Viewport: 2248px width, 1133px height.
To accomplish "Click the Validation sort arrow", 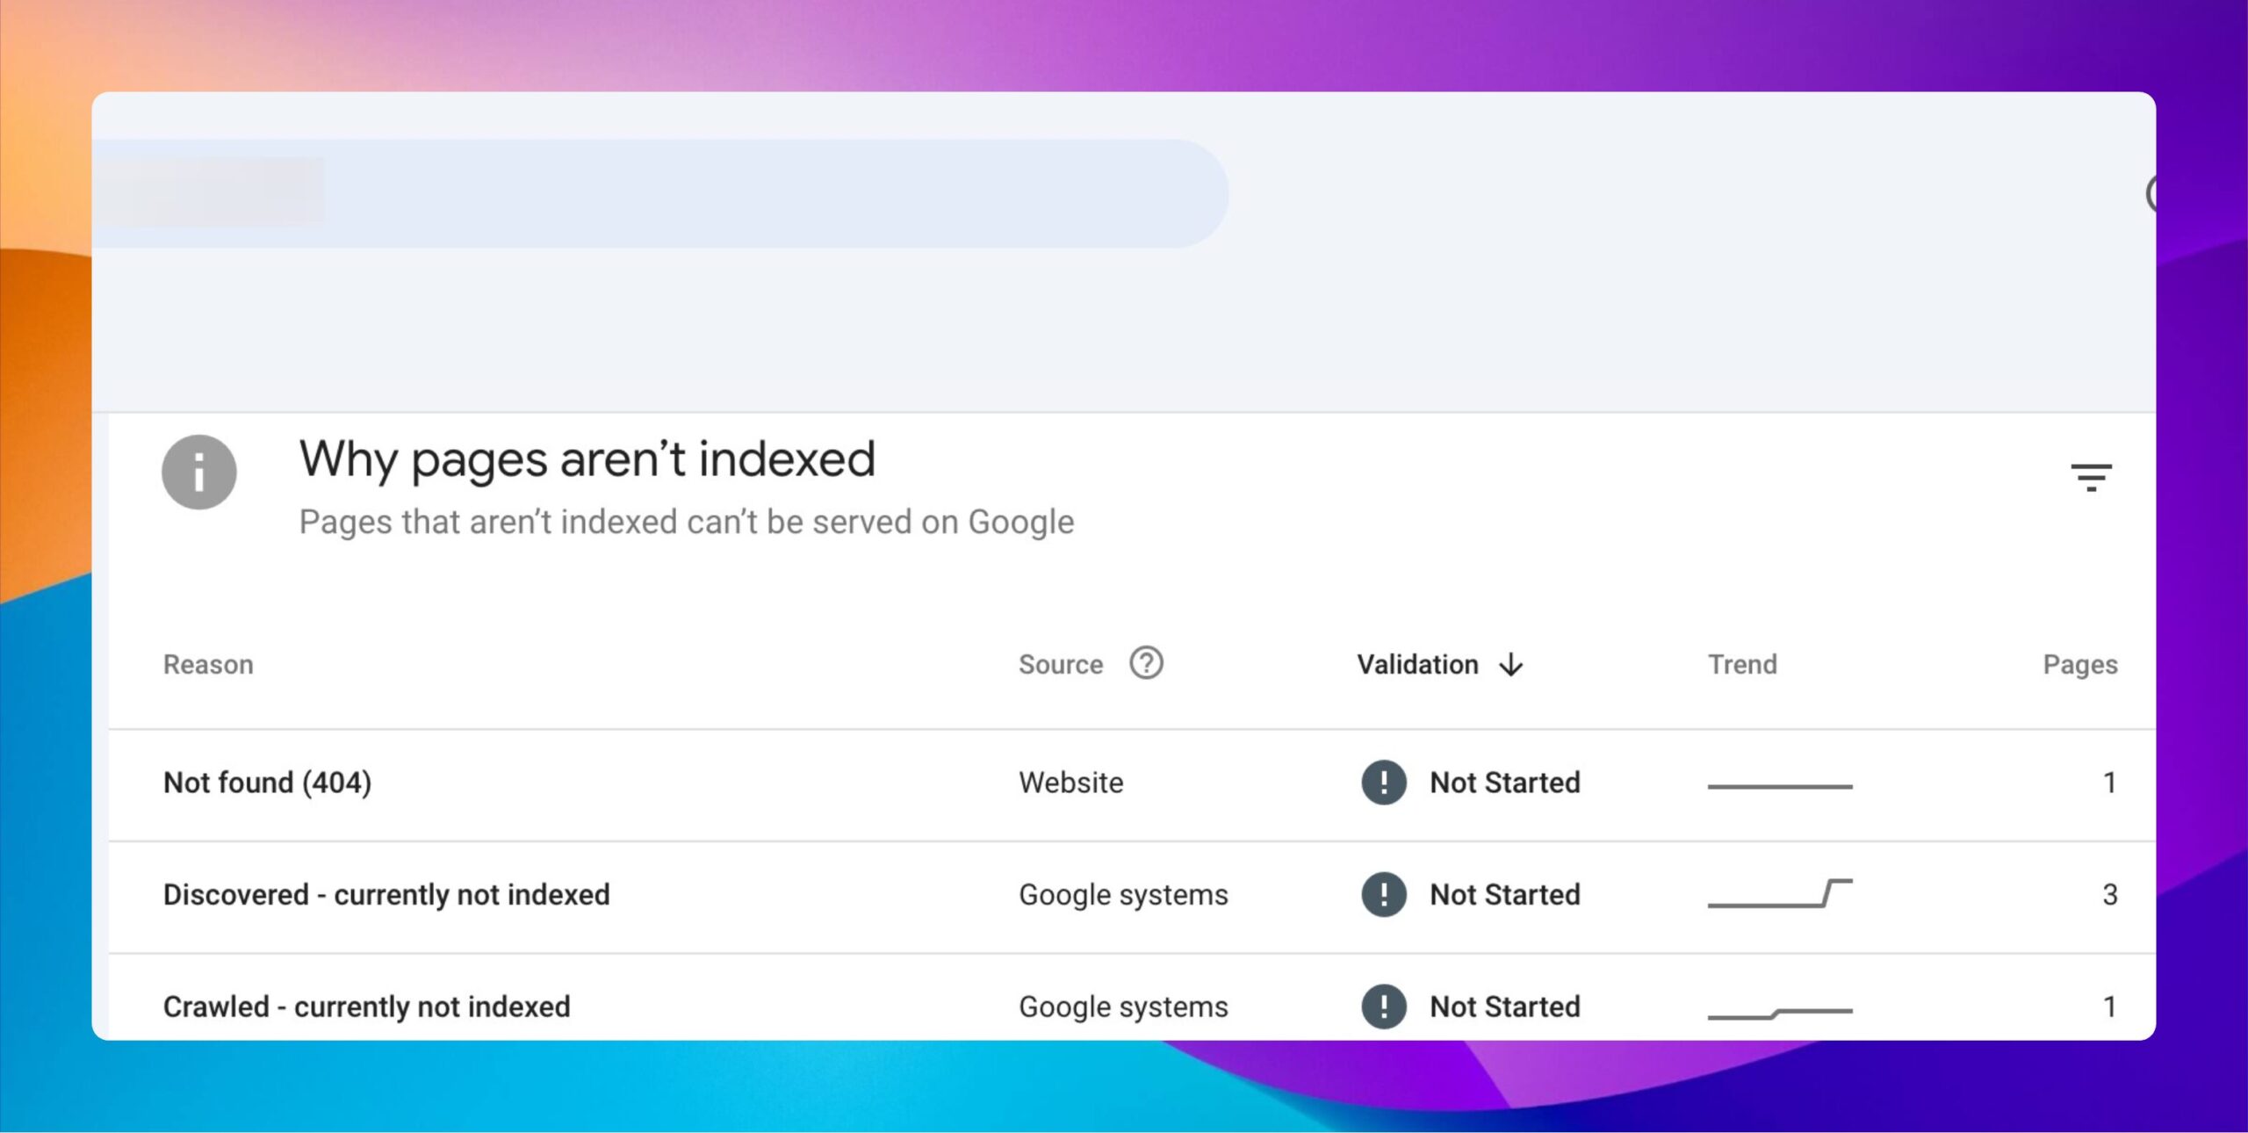I will 1510,665.
